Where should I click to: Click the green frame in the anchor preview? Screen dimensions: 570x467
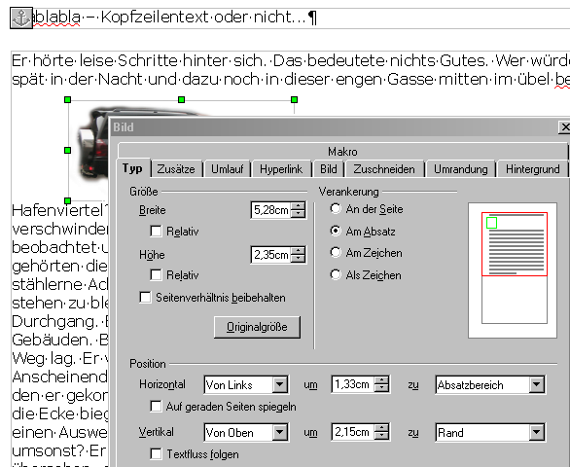491,223
